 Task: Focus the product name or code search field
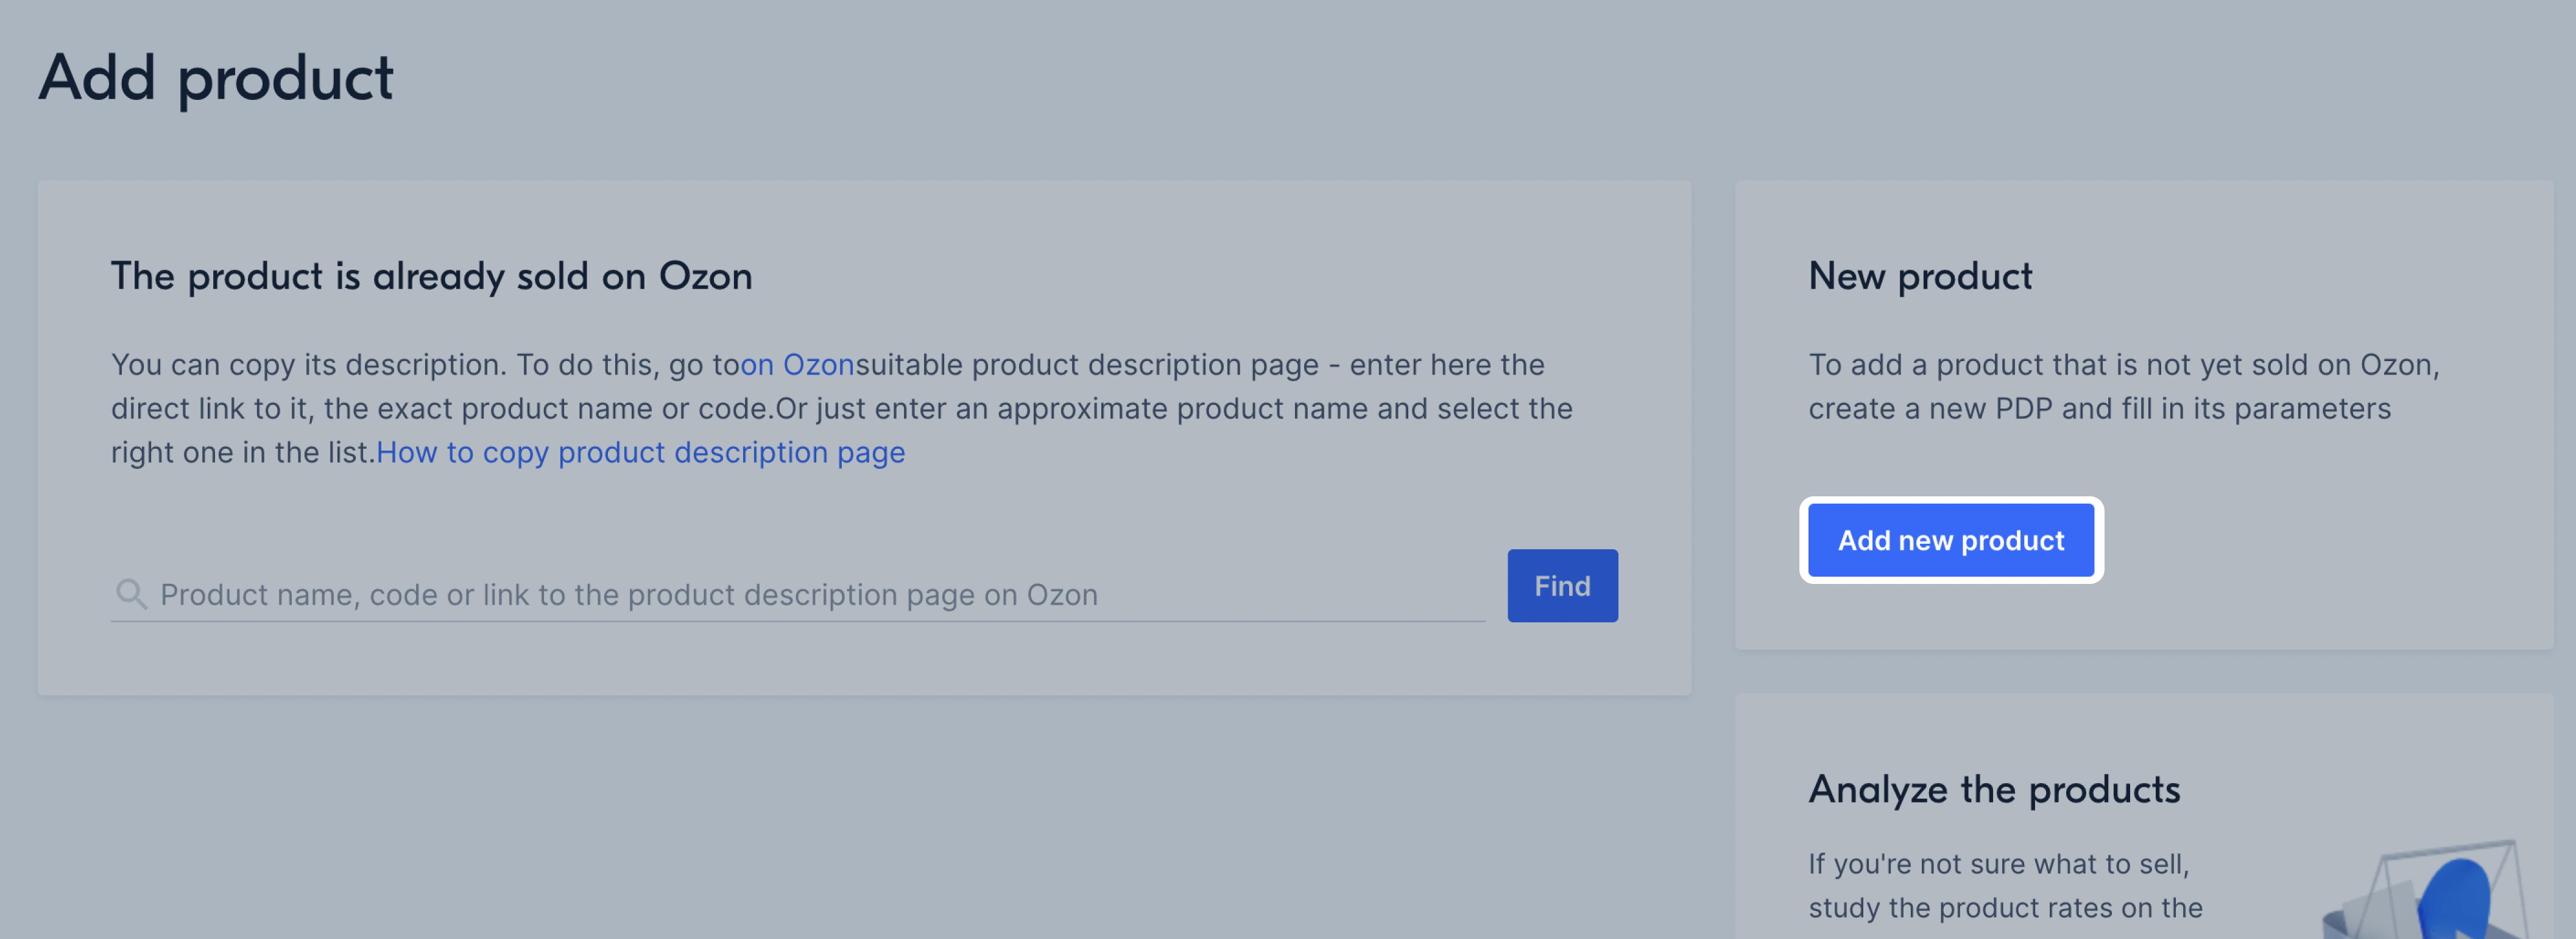[x=798, y=594]
